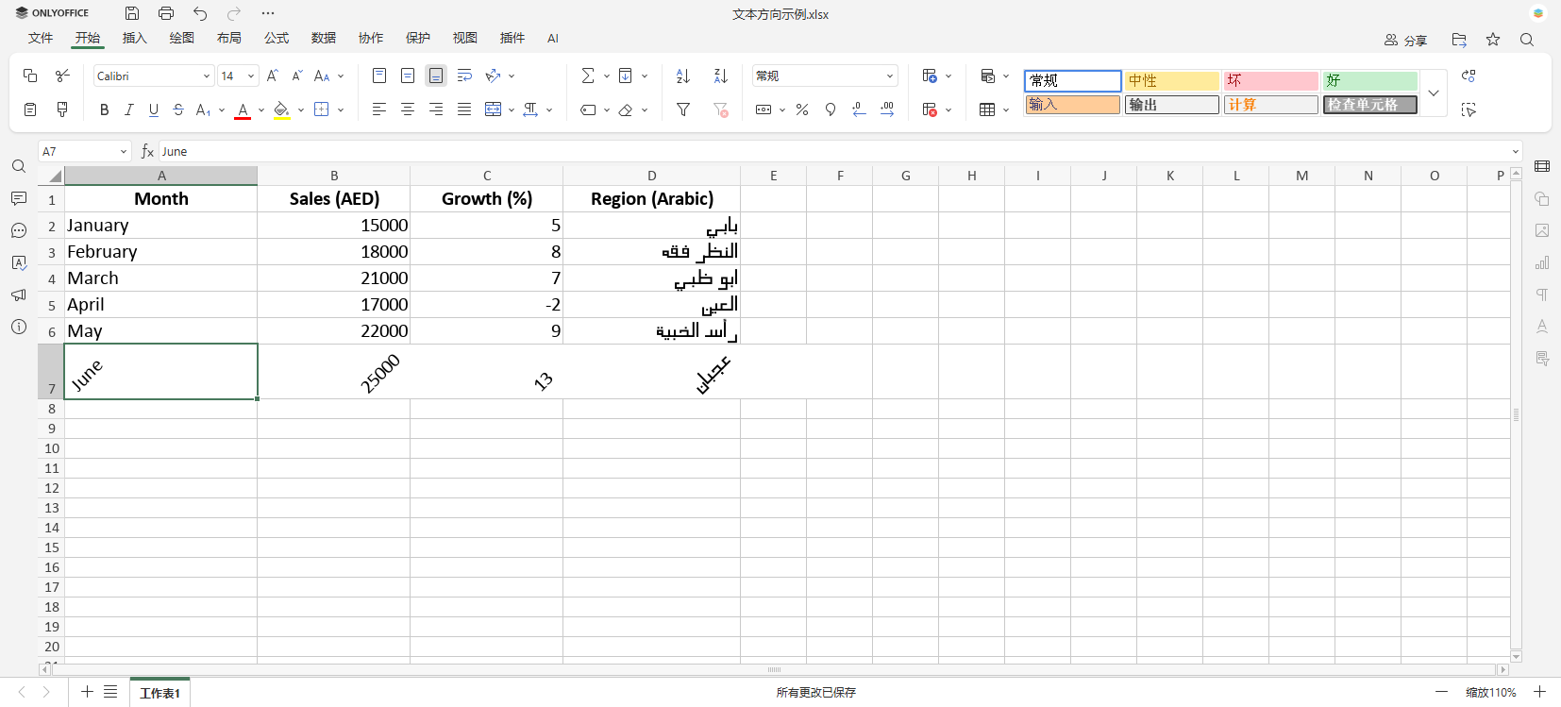Switch to the 公式 (Formula) tab

(277, 38)
